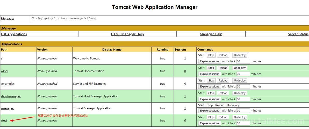Screen dimensions: 309x129
Task: Undeploy the /host-manager application
Action: 240,93
